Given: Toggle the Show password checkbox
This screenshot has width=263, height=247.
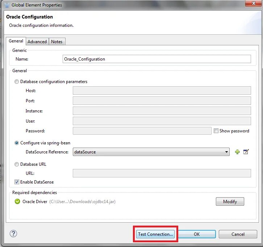Looking at the screenshot, I should (216, 131).
